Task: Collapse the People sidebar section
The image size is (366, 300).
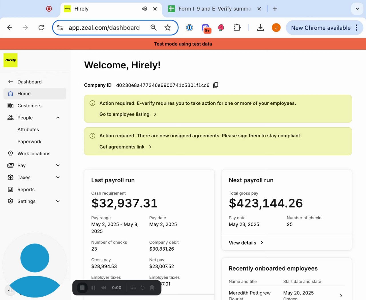Action: [58, 118]
